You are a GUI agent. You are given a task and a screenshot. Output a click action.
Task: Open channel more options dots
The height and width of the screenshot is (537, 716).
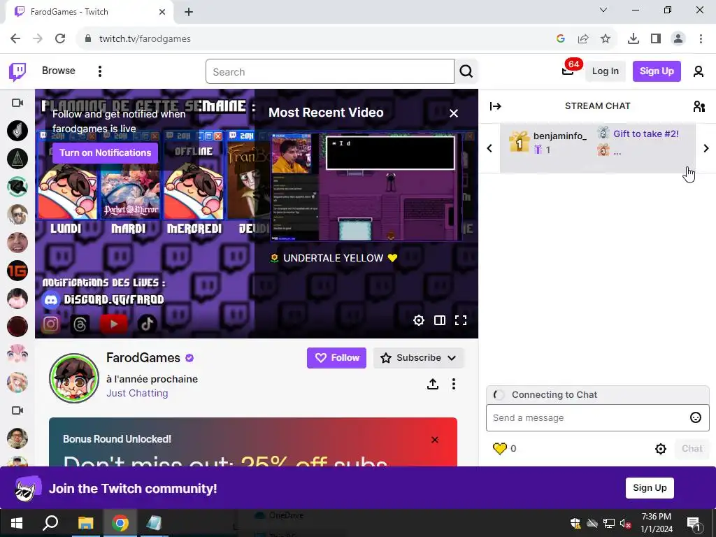[x=453, y=384]
